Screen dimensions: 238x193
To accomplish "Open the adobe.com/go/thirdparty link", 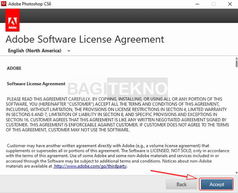I will pos(90,166).
